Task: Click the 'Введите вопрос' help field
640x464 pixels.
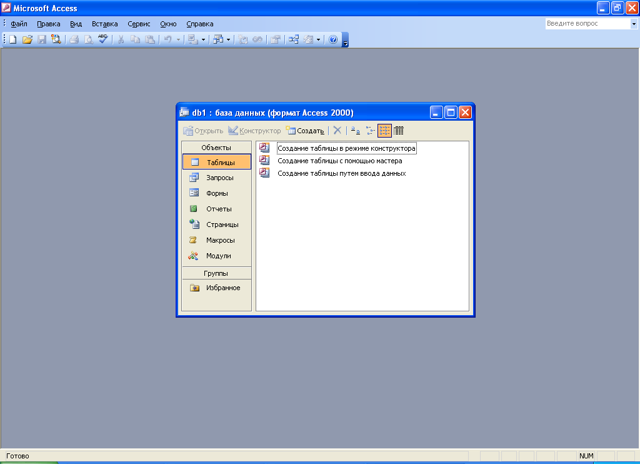Action: pos(587,24)
